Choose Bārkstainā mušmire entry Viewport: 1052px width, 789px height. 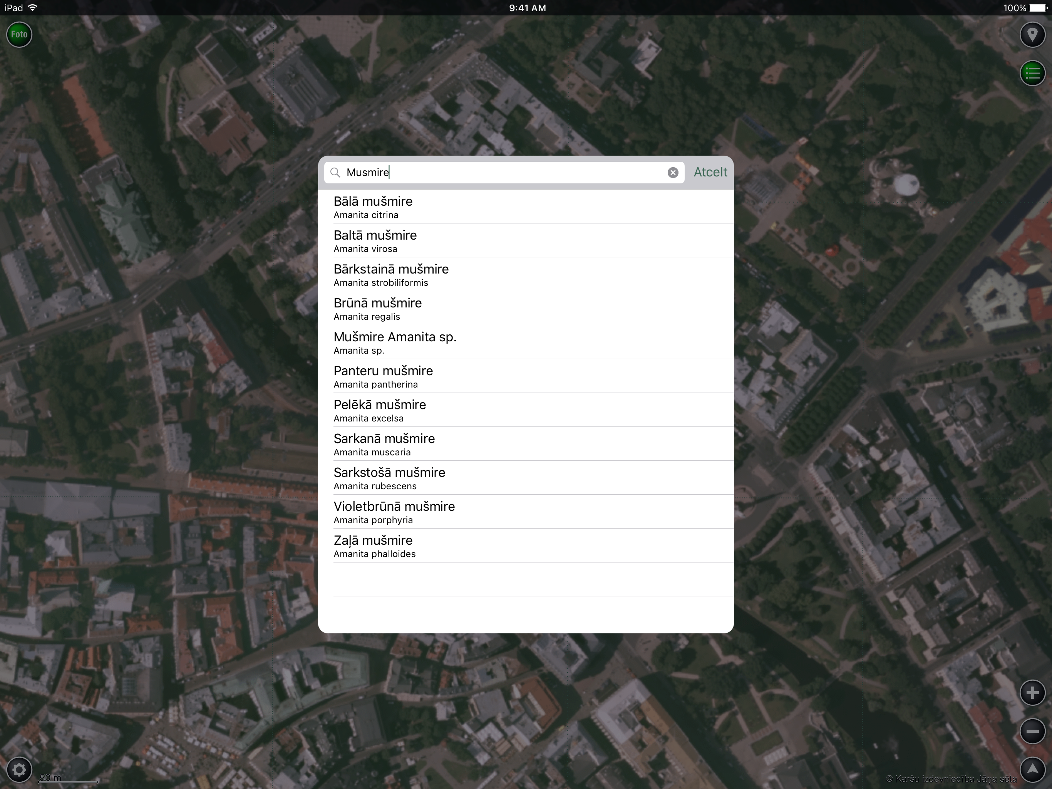pos(526,275)
